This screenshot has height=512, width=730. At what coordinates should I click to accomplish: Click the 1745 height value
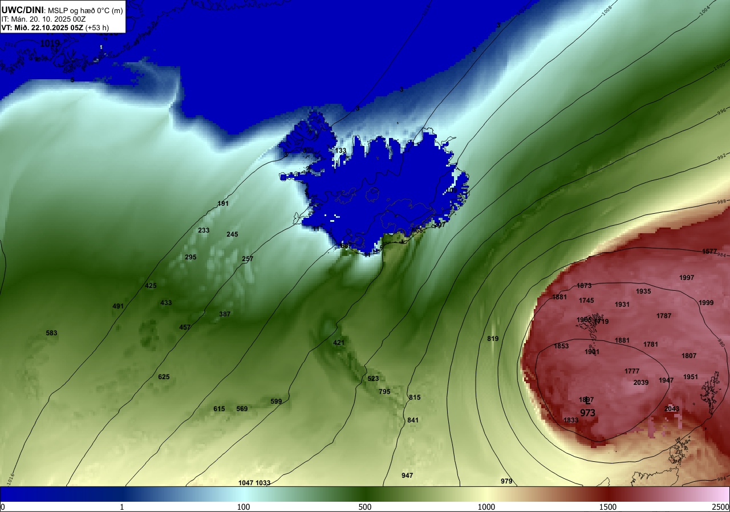pos(586,300)
